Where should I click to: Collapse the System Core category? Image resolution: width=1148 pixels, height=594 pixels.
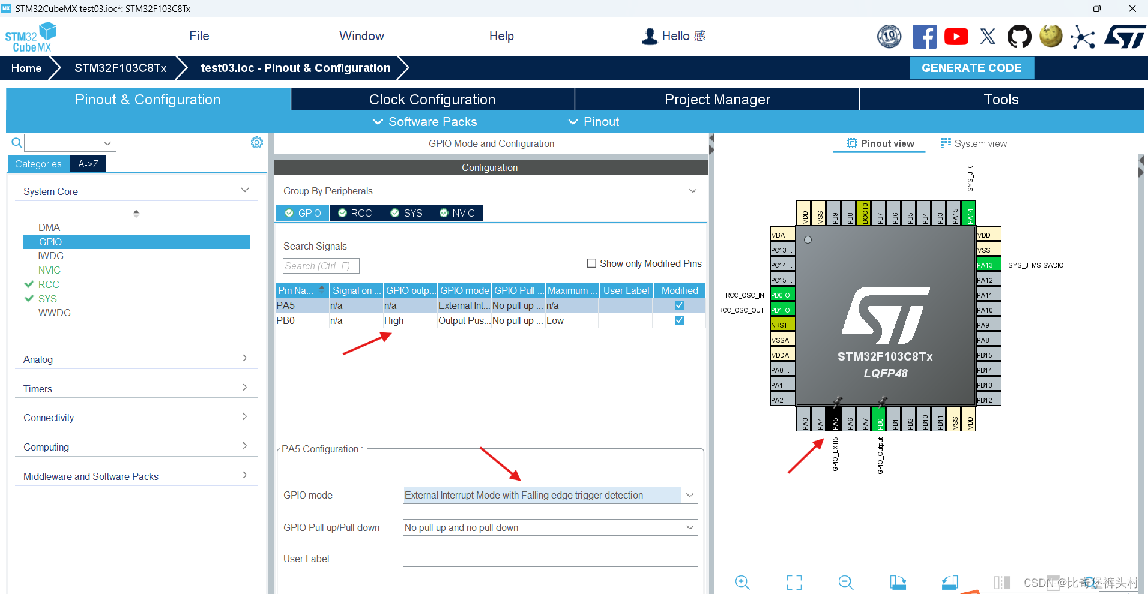click(x=136, y=191)
